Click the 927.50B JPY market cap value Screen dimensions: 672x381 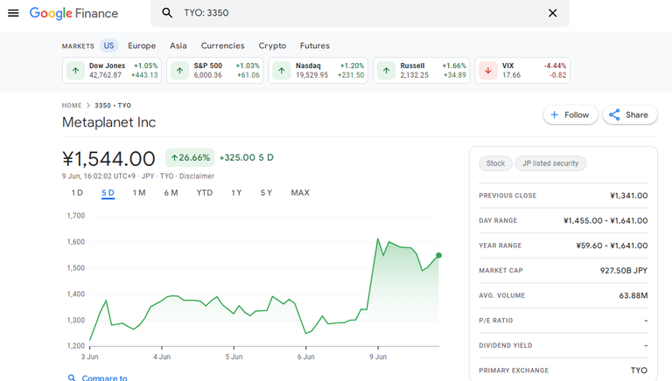pyautogui.click(x=624, y=271)
